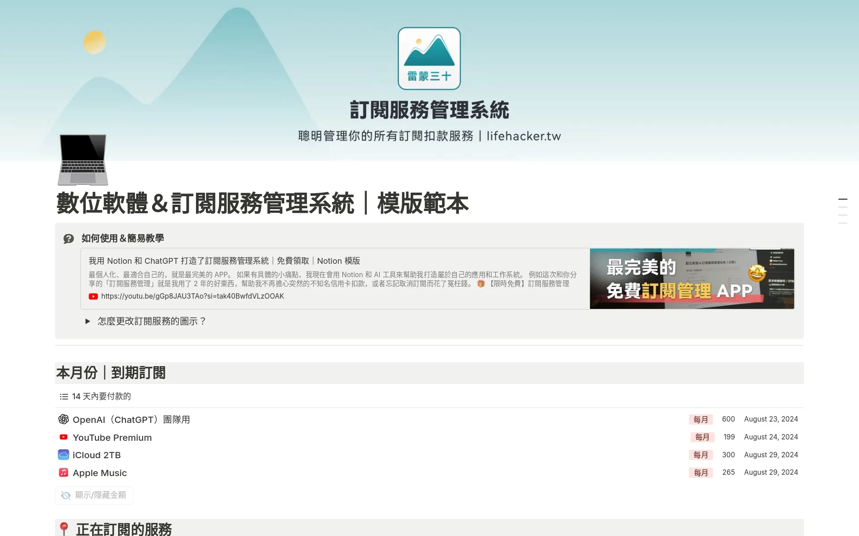The width and height of the screenshot is (859, 536).
Task: Click the cover banner title 訂閱服務管理系統
Action: (429, 110)
